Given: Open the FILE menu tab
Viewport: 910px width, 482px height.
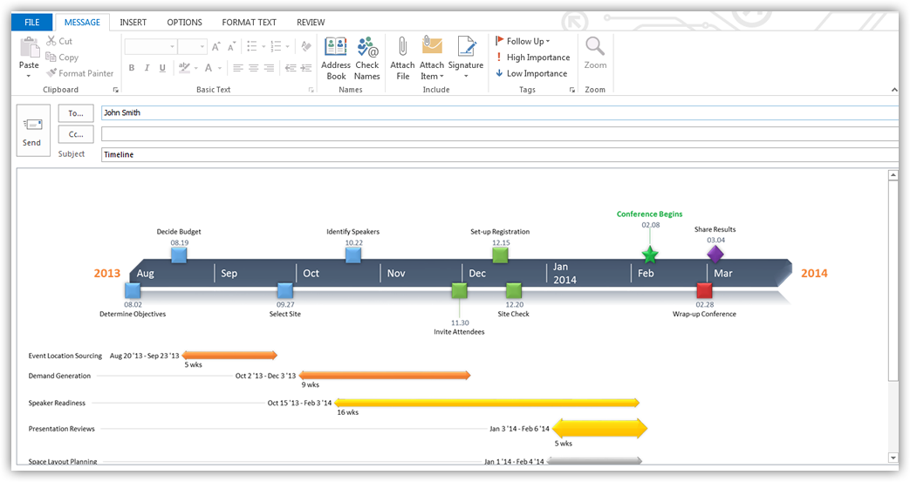Looking at the screenshot, I should 31,22.
